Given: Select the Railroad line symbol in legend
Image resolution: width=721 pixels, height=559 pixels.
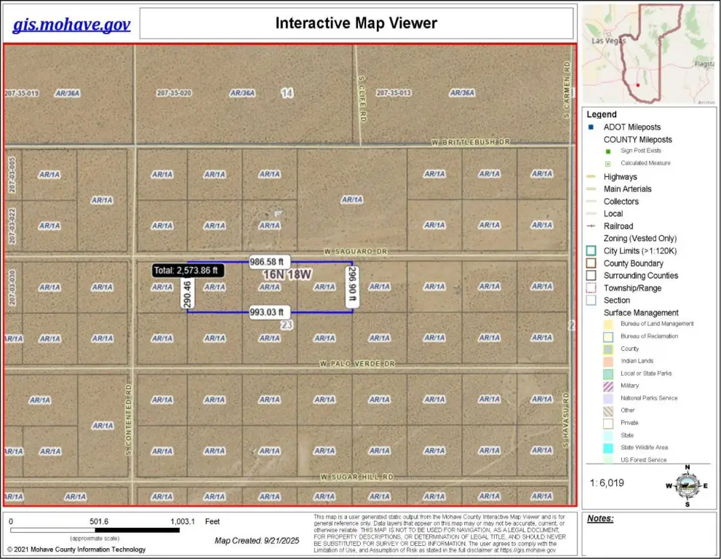Looking at the screenshot, I should point(591,226).
